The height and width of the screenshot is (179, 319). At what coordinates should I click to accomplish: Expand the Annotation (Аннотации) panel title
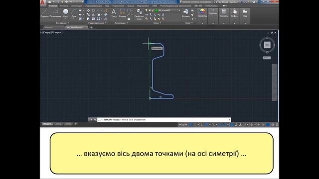click(x=121, y=23)
